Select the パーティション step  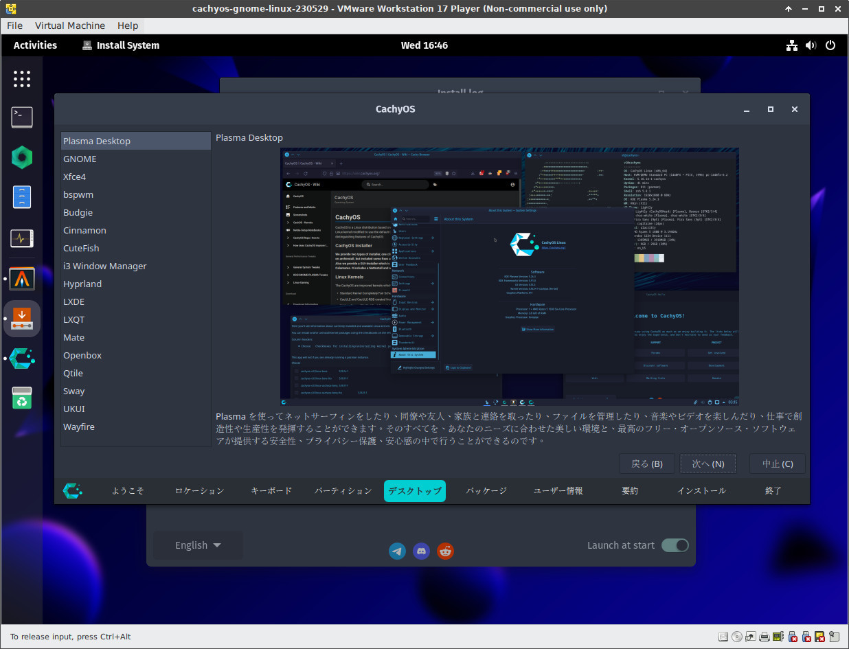point(343,491)
